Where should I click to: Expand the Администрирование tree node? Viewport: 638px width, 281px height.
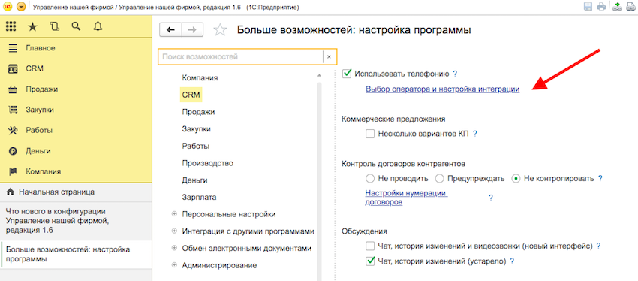[174, 265]
